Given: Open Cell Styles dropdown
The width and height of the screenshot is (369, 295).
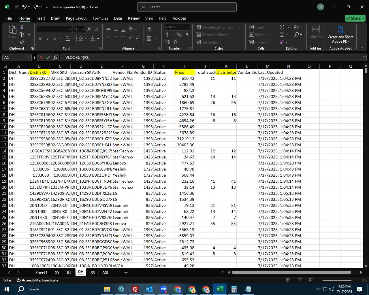Looking at the screenshot, I should 208,42.
